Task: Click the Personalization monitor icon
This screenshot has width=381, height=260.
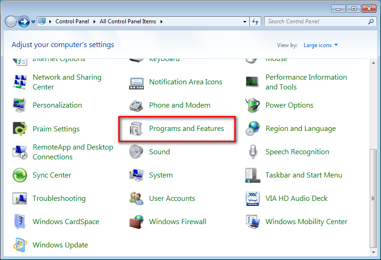Action: pyautogui.click(x=20, y=105)
